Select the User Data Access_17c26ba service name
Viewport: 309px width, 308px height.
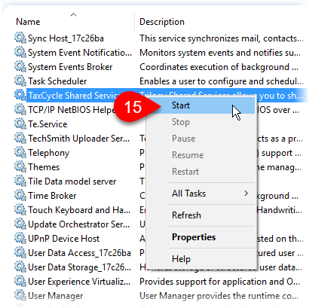tap(79, 253)
